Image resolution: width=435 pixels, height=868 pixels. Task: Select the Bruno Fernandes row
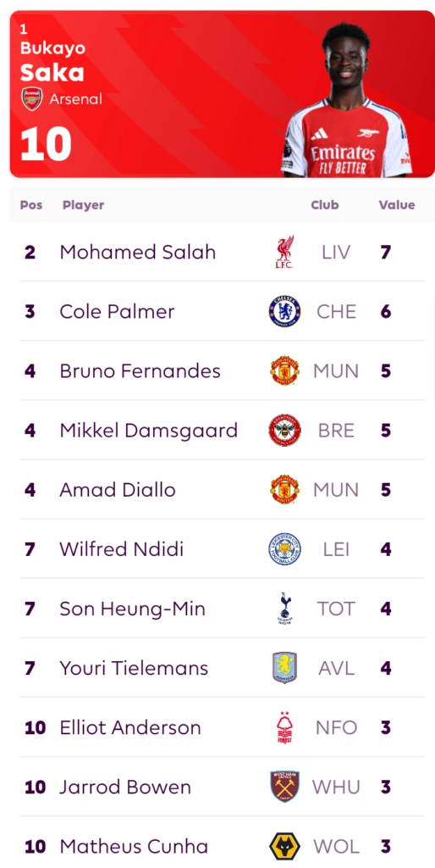click(x=223, y=371)
